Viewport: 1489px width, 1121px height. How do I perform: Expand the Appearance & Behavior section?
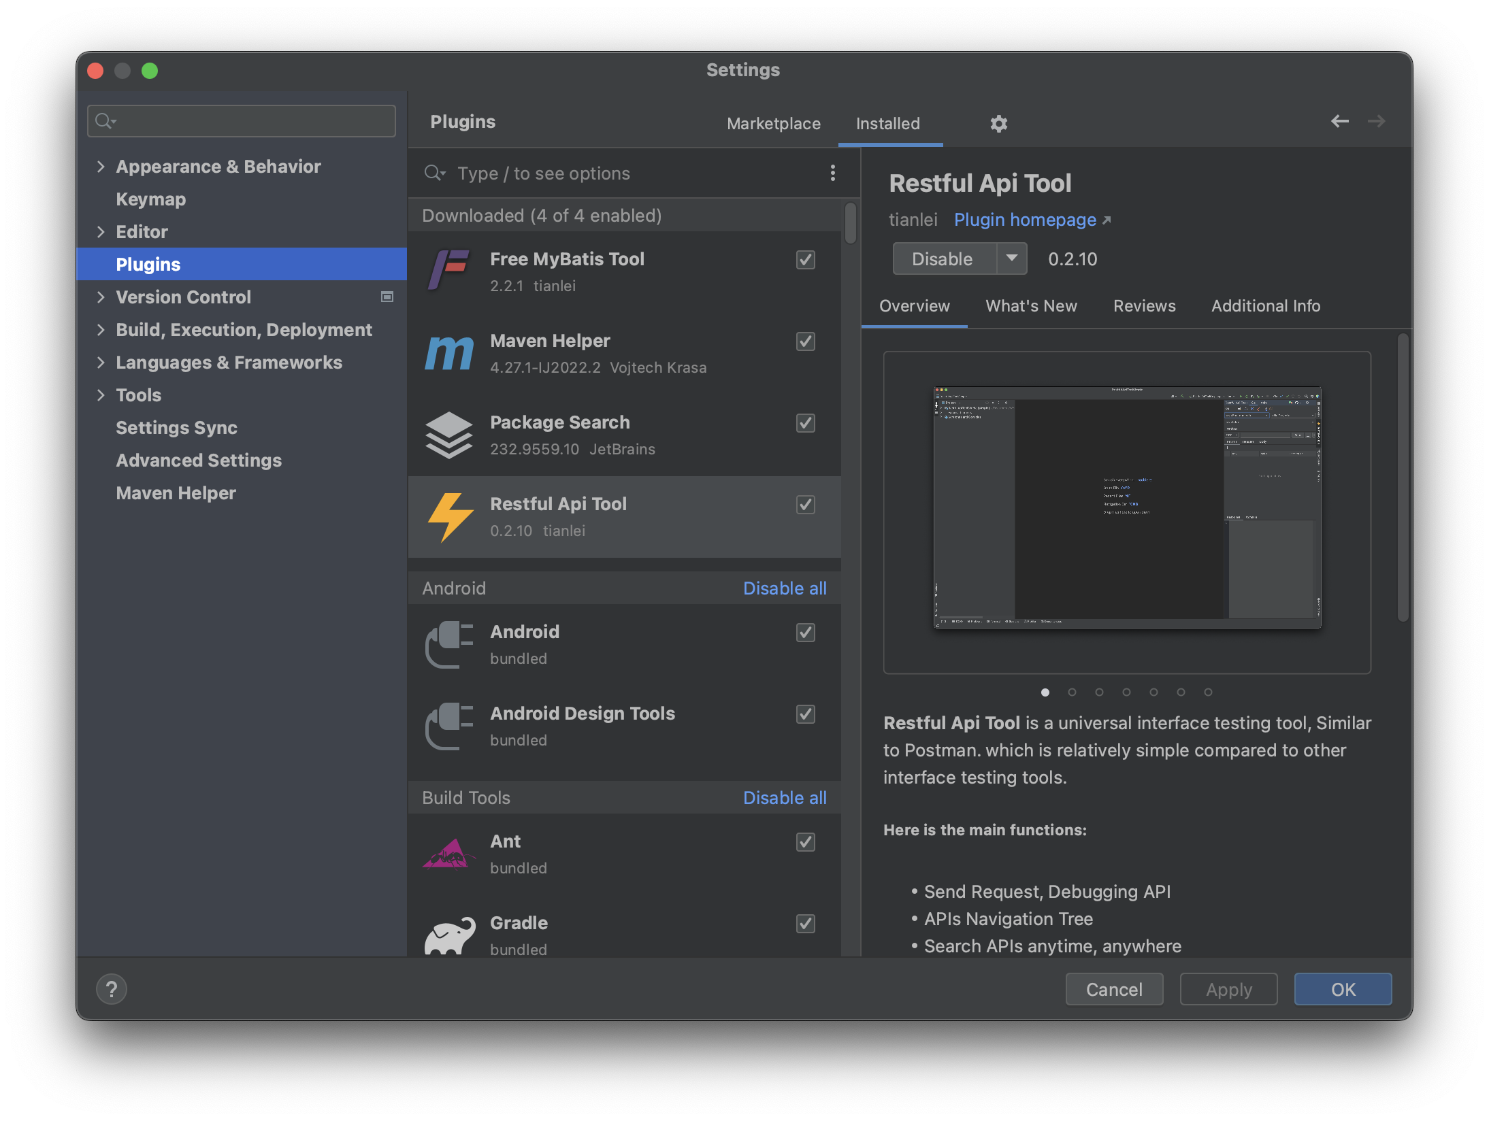click(101, 166)
